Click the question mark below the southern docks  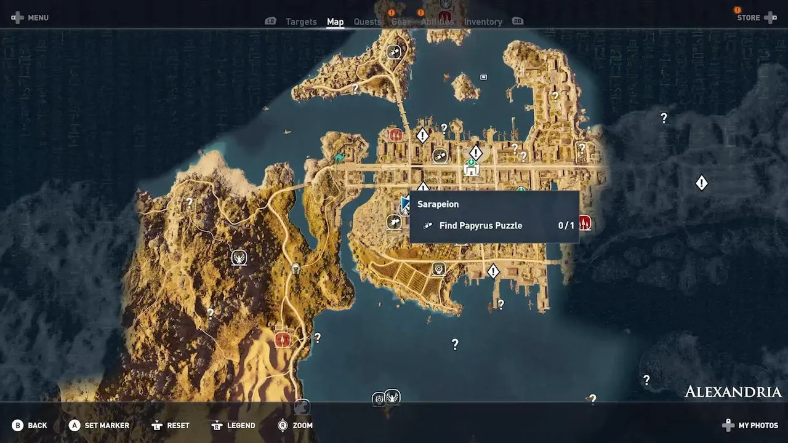pos(501,304)
